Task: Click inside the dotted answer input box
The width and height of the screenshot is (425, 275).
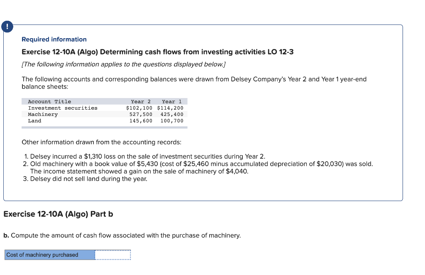Action: point(112,255)
